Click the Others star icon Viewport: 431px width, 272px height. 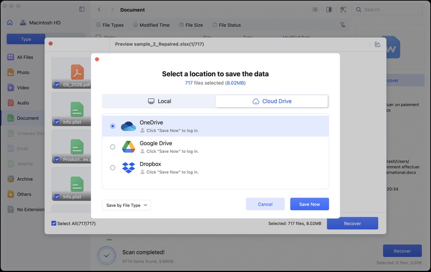pos(10,194)
